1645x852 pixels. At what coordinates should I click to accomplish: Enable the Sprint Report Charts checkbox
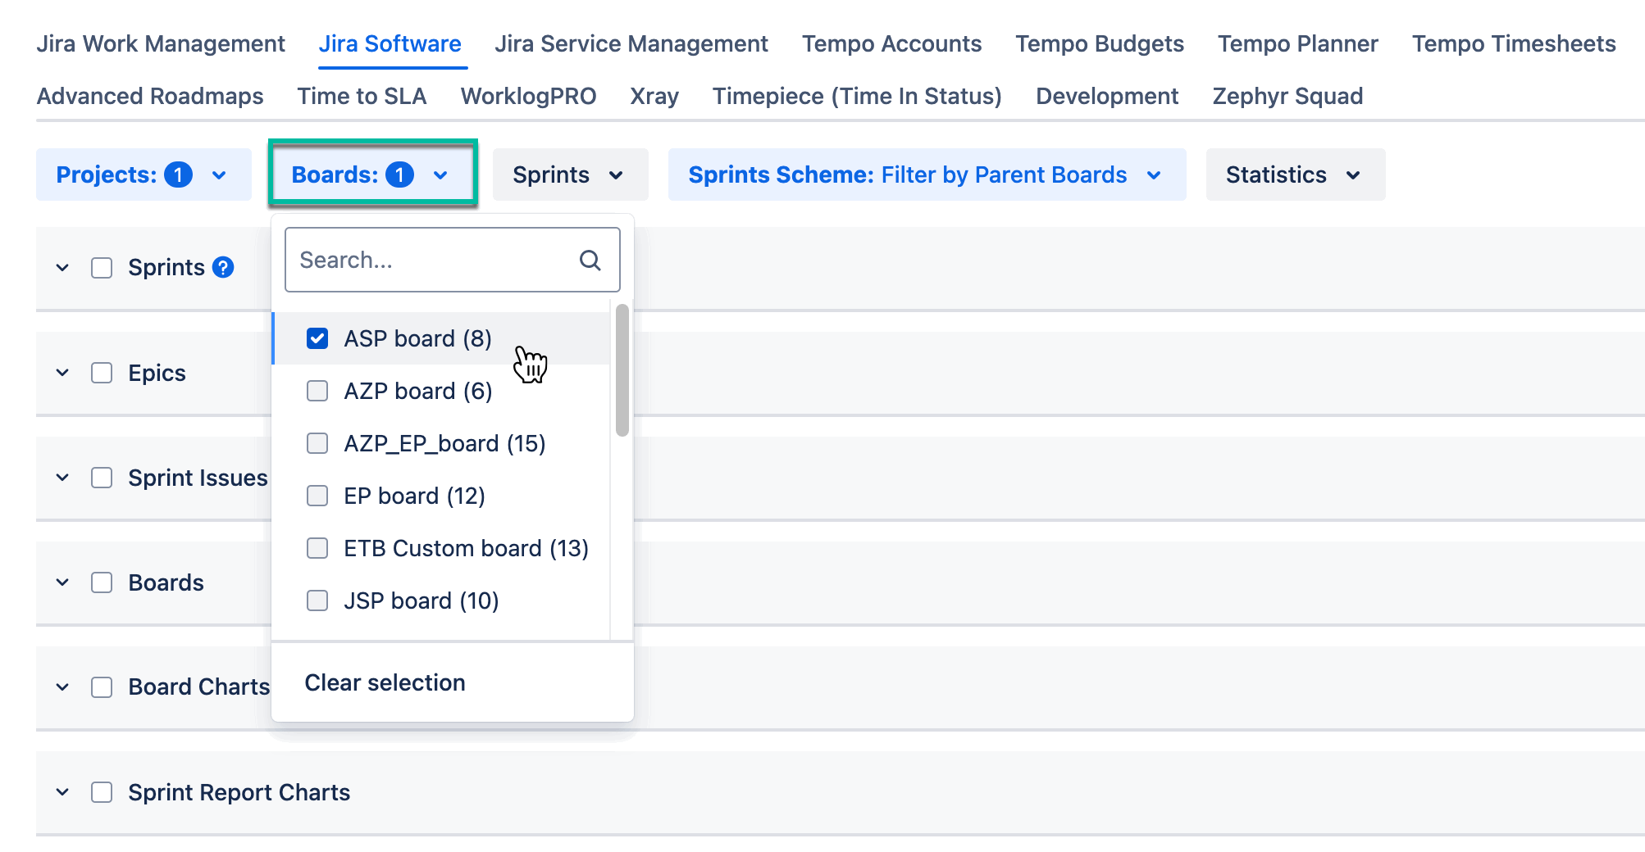pyautogui.click(x=102, y=792)
